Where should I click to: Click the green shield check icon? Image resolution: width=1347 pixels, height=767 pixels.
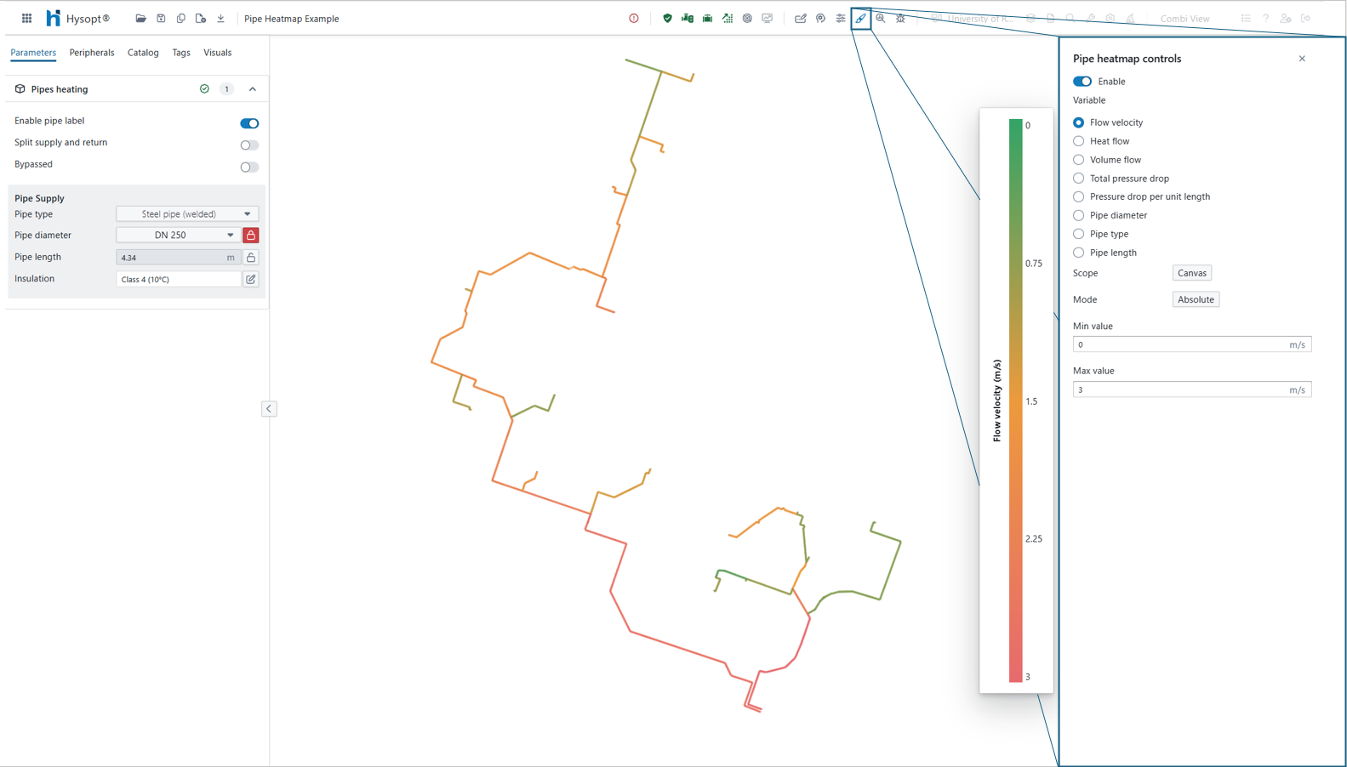click(x=667, y=18)
